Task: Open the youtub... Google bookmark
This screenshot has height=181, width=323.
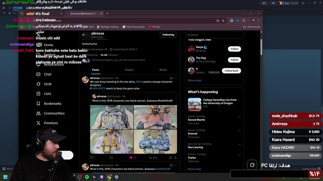Action: [x=134, y=27]
